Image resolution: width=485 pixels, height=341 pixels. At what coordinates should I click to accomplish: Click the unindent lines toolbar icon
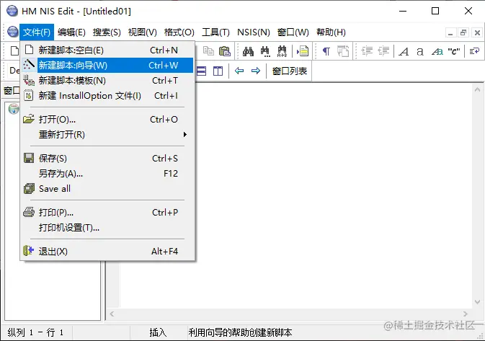[x=383, y=50]
